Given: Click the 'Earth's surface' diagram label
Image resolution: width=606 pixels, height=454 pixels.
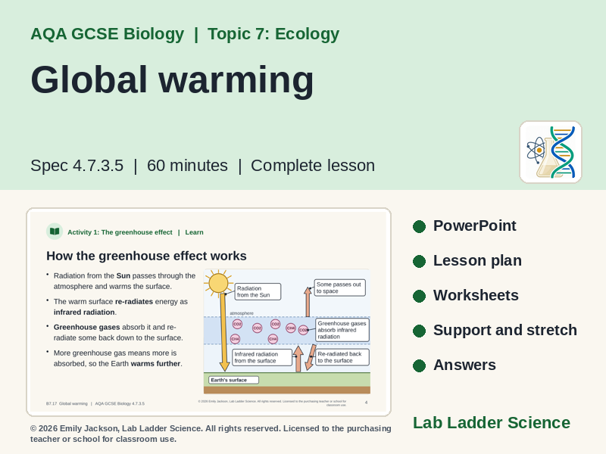Looking at the screenshot, I should (x=234, y=380).
